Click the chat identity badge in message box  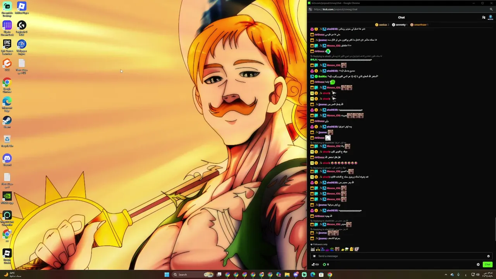(314, 256)
